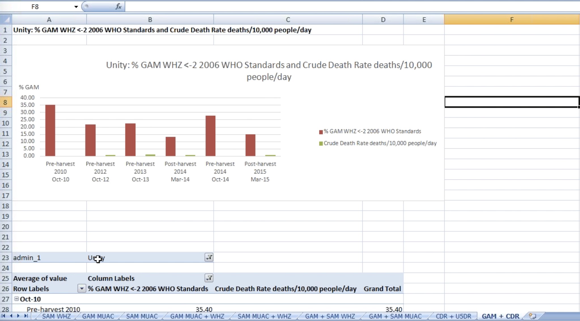
Task: Expand the Name Box dropdown arrow
Action: (x=76, y=7)
